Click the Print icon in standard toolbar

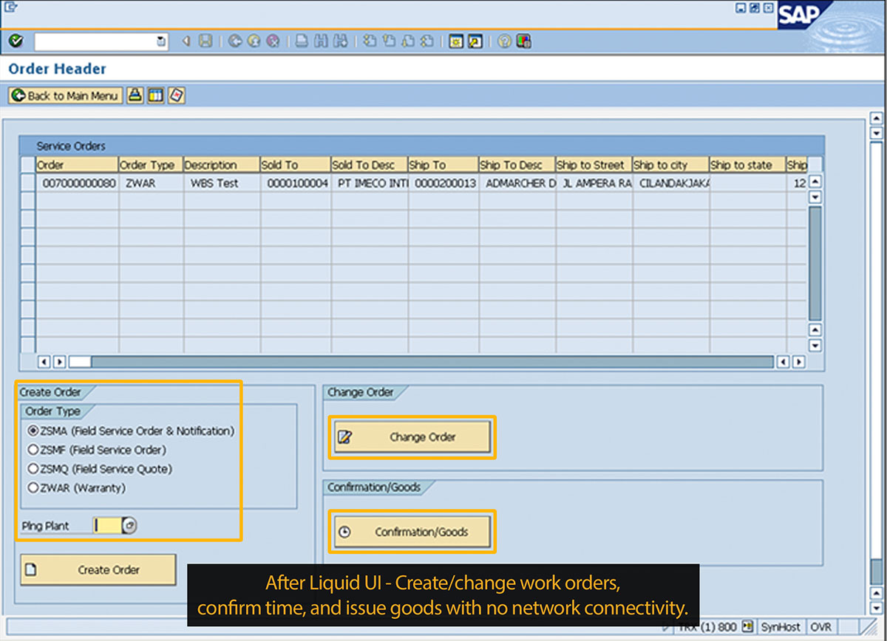(302, 41)
